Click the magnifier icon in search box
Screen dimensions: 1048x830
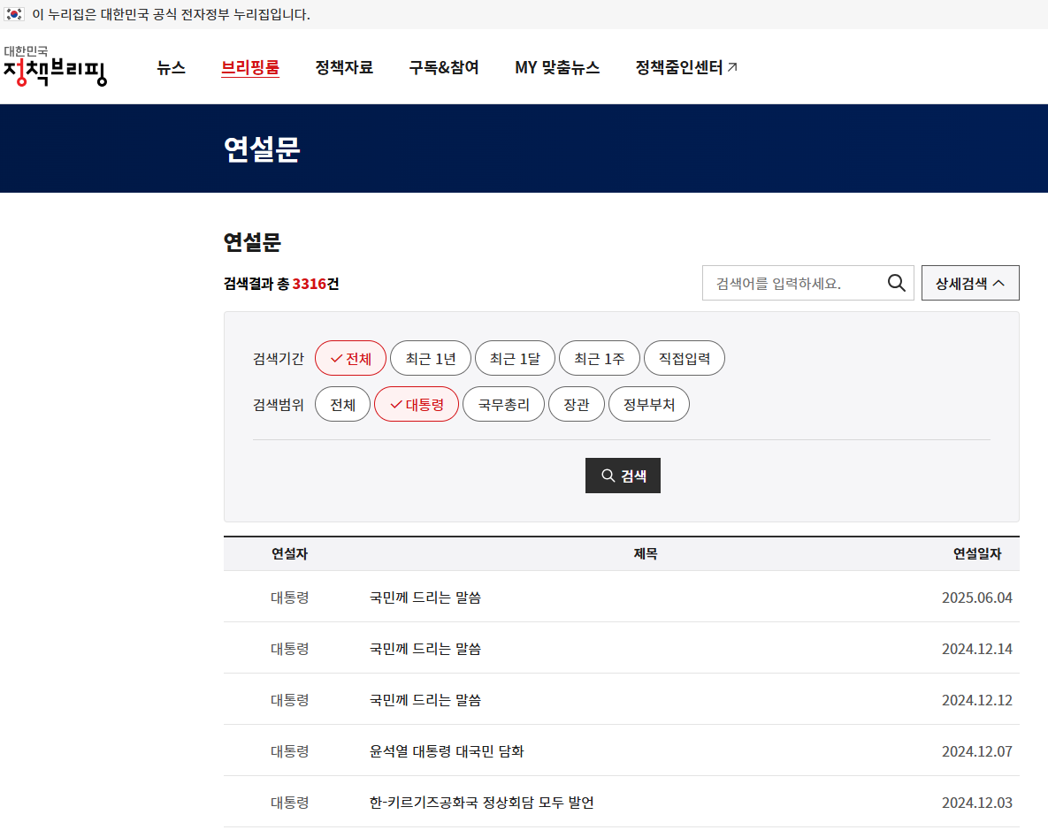point(896,284)
